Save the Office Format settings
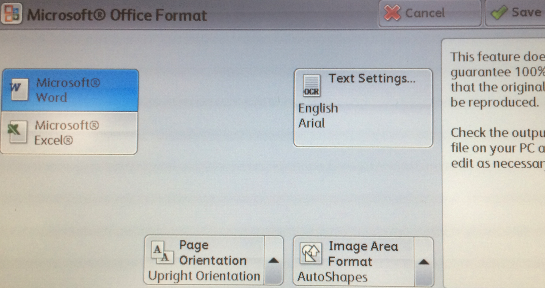 click(x=515, y=13)
